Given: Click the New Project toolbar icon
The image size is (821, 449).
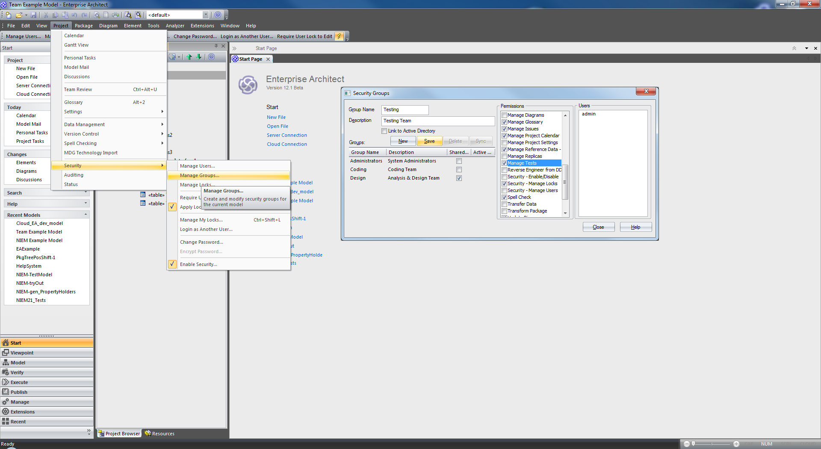Looking at the screenshot, I should tap(9, 15).
